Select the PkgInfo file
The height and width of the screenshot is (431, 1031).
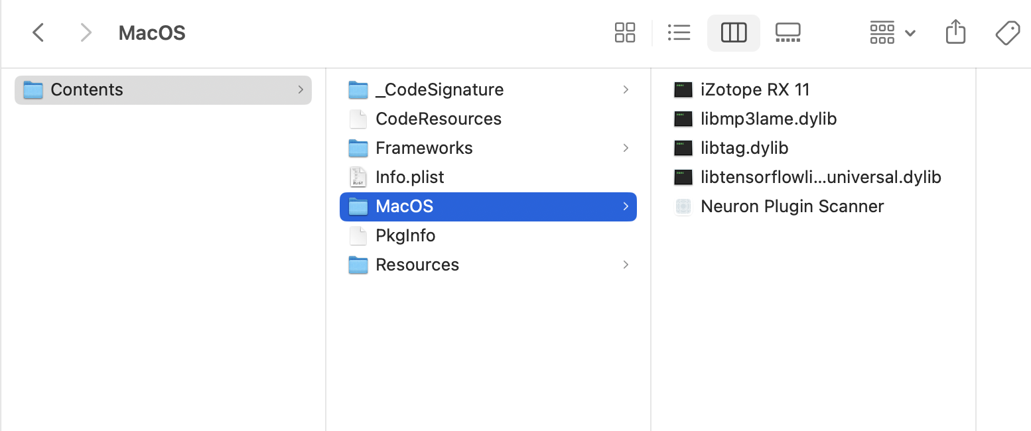405,235
